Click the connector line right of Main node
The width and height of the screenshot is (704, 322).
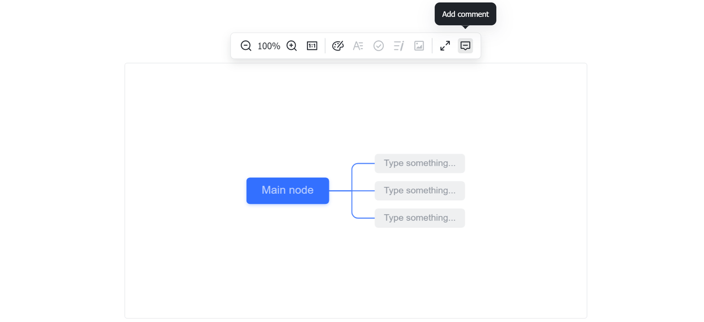pos(340,191)
